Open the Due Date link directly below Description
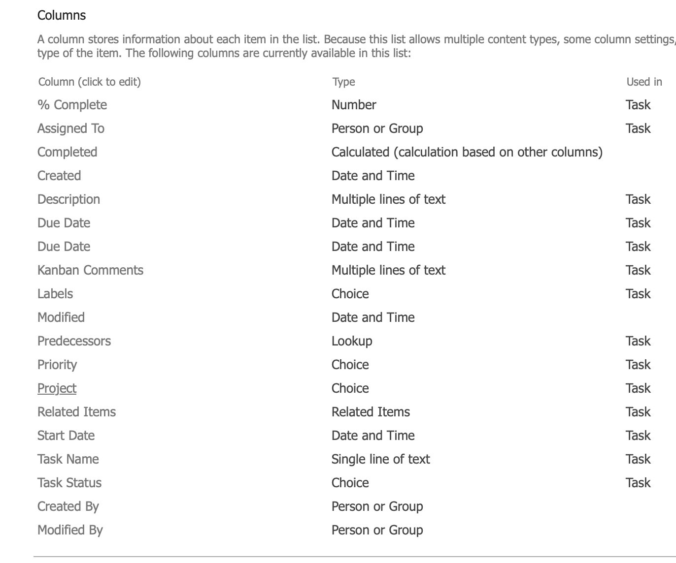The image size is (676, 563). point(64,223)
